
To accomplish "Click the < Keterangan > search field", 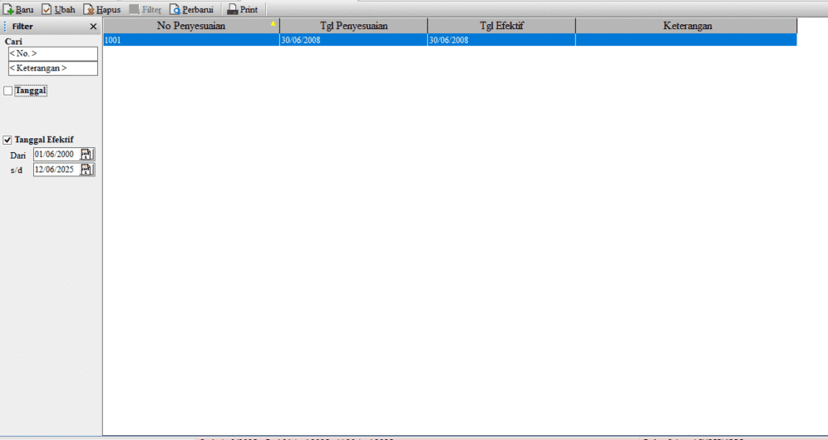I will click(x=52, y=69).
